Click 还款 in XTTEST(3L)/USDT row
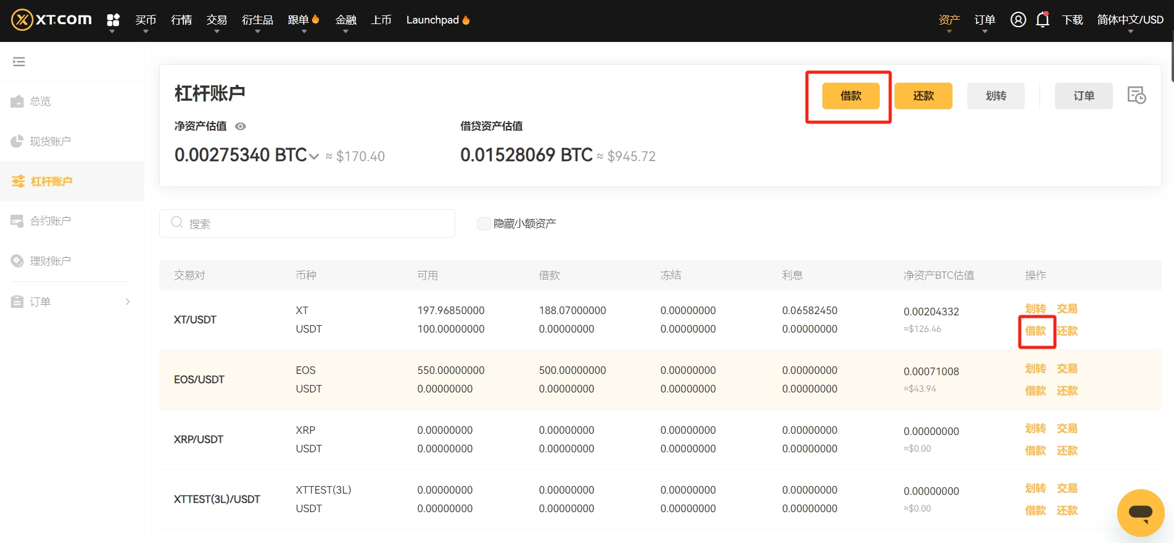The image size is (1174, 543). pyautogui.click(x=1067, y=510)
